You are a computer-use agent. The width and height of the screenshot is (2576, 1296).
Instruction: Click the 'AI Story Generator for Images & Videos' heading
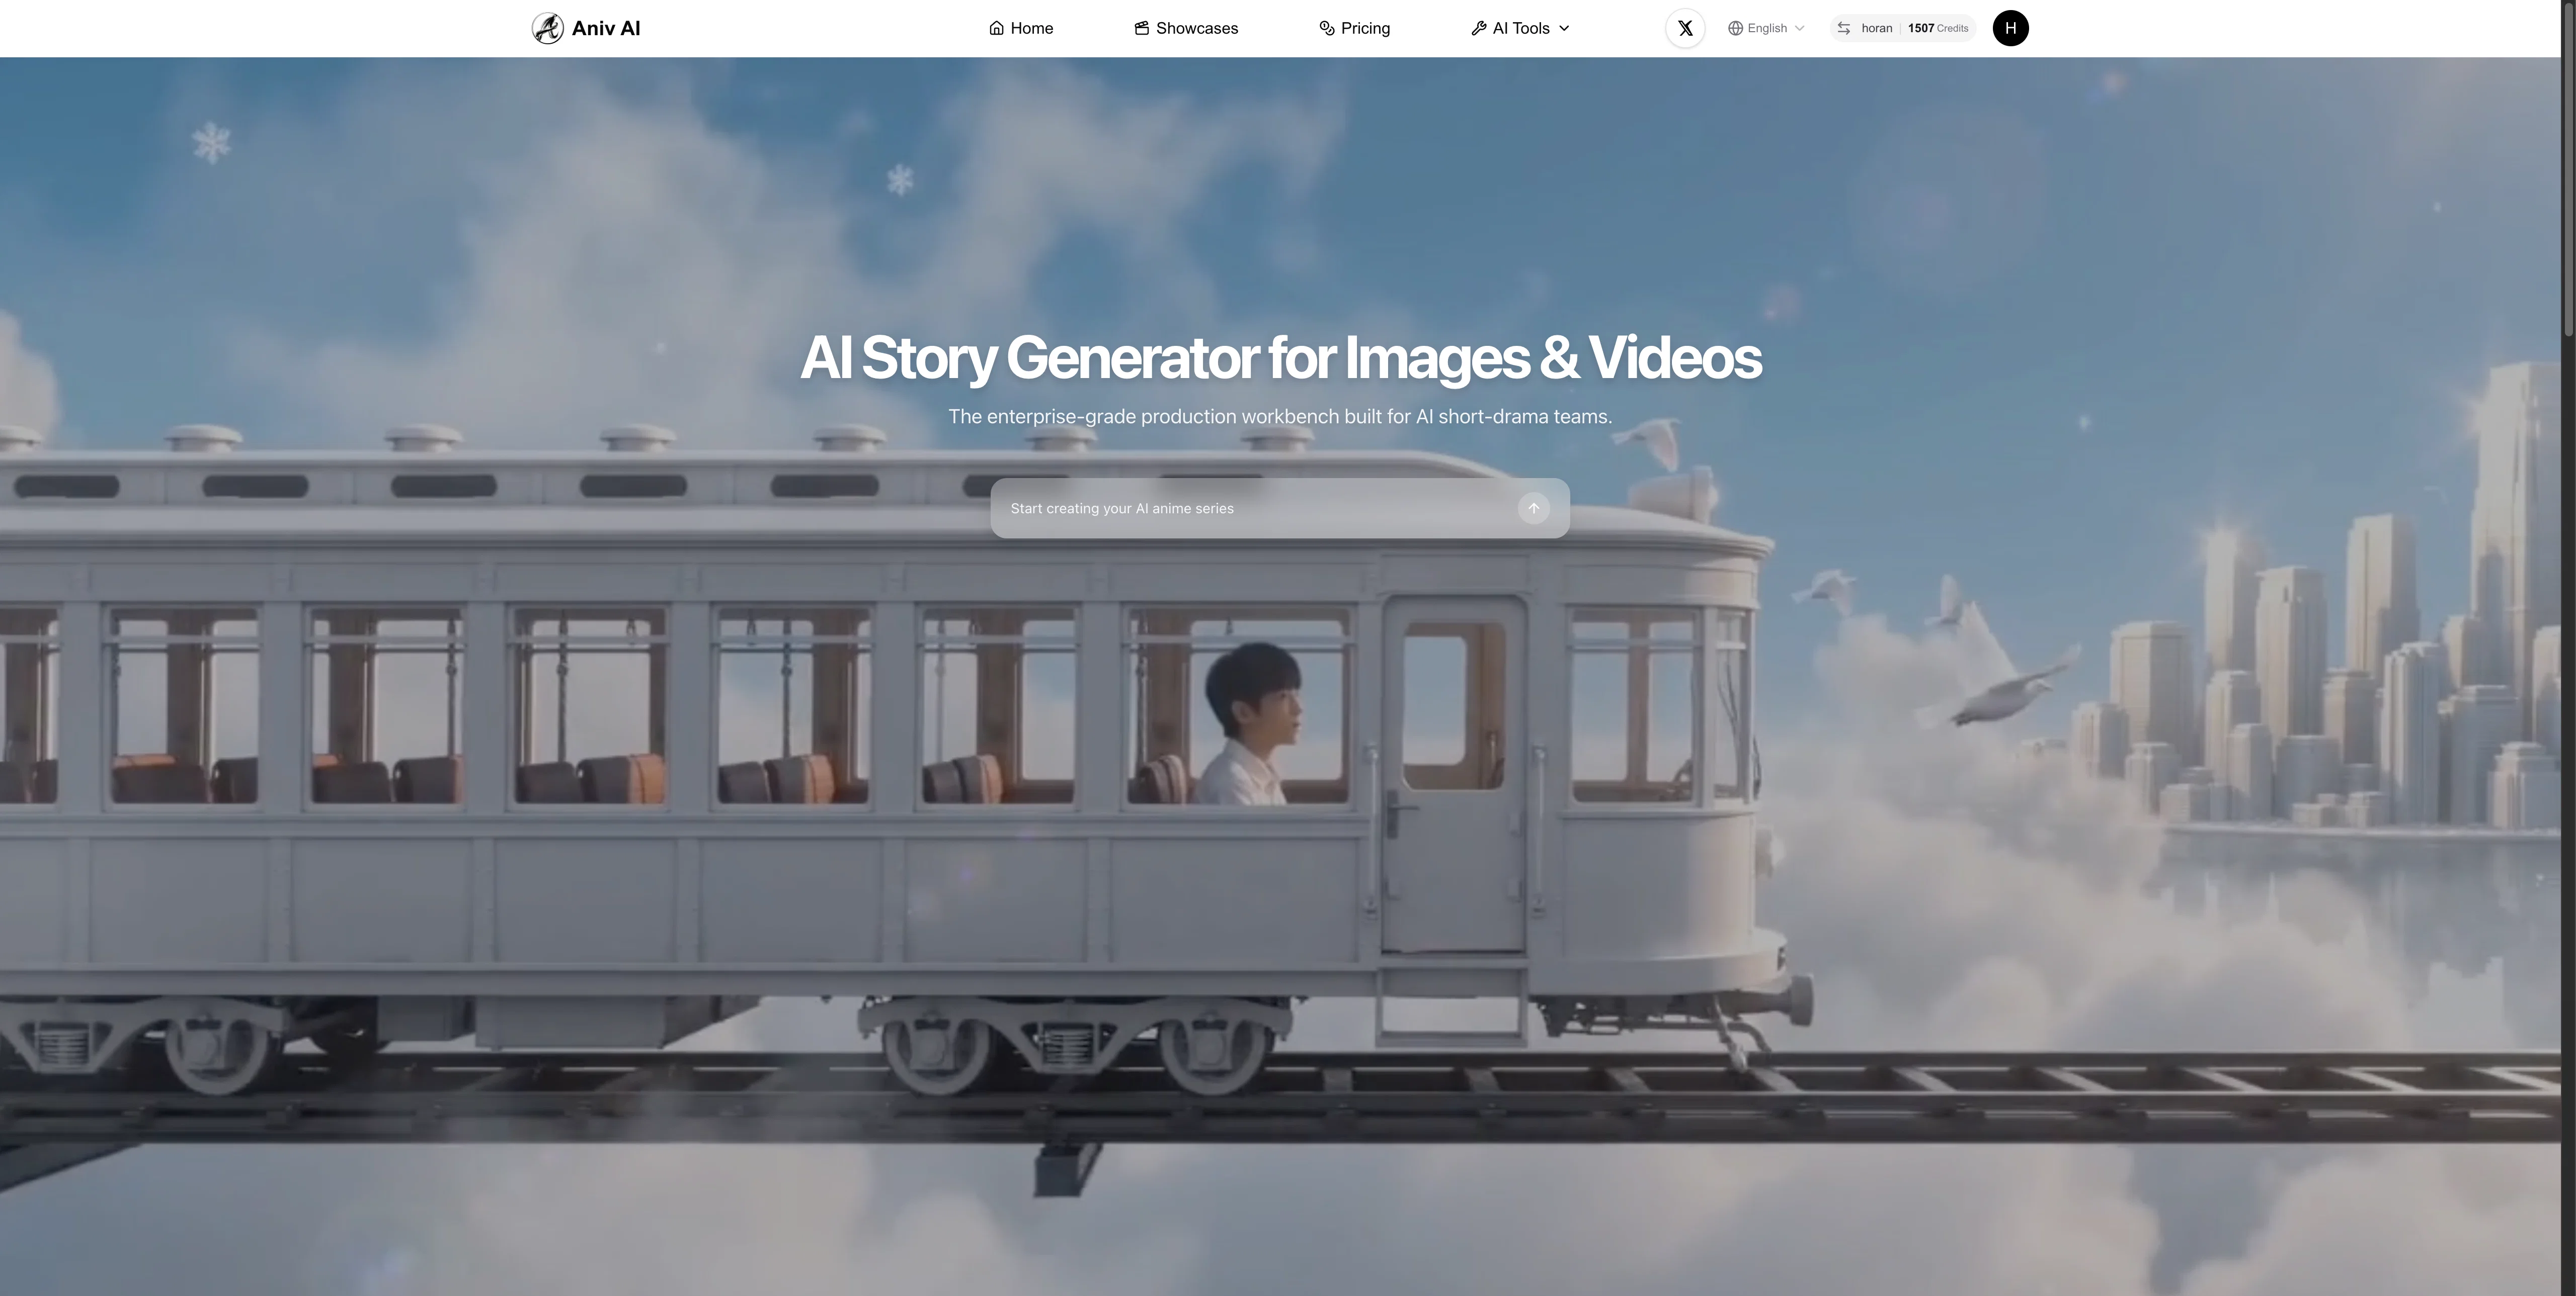coord(1280,358)
